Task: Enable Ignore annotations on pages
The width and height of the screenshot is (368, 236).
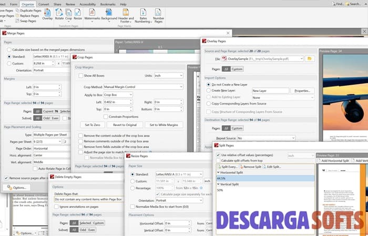Action: click(56, 207)
